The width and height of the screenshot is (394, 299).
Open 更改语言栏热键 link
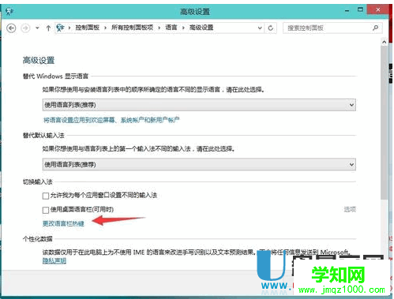point(63,224)
